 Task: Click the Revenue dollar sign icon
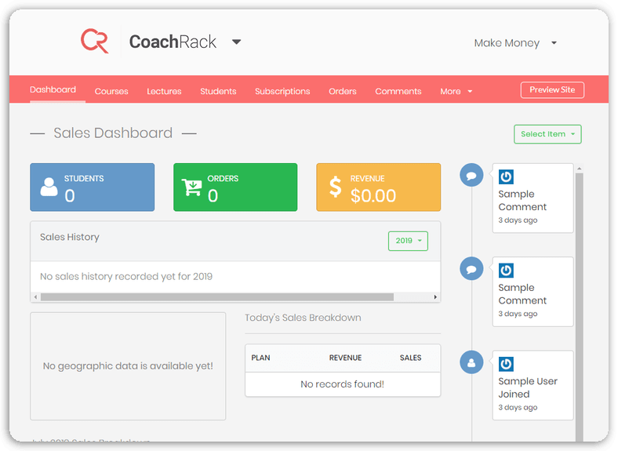point(336,187)
